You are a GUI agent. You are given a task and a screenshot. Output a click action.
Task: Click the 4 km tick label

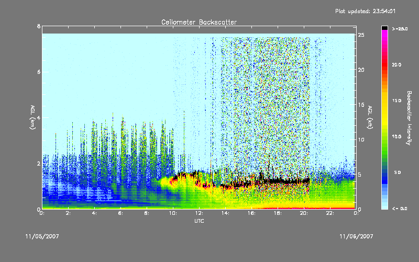click(x=39, y=117)
